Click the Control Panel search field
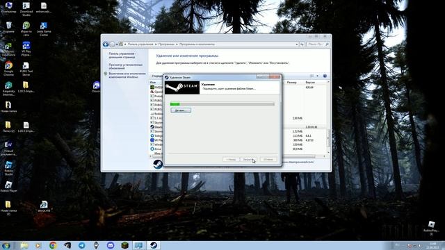Screen dimensions: 445x250 318,44
